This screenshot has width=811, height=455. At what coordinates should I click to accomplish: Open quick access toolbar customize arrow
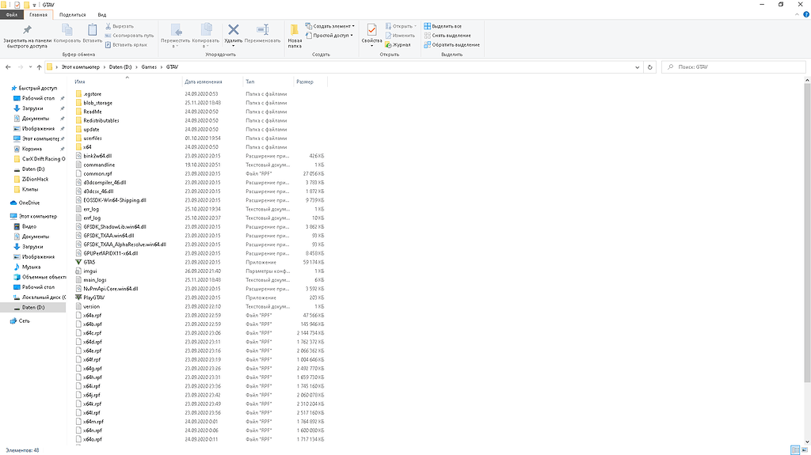[x=35, y=5]
